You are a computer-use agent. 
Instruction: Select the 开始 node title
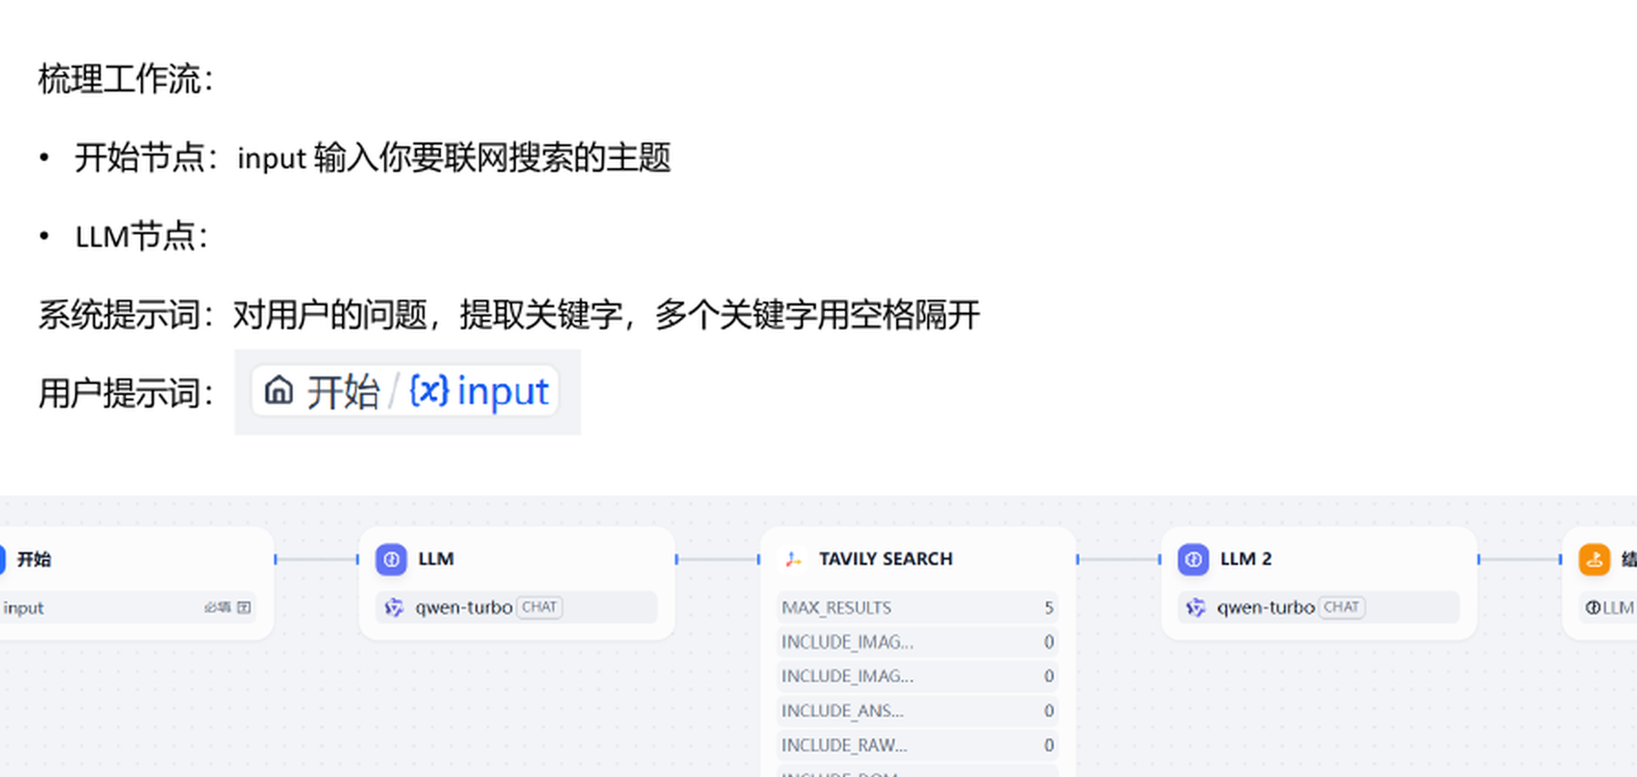point(34,559)
